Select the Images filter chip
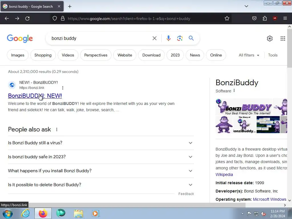 [17, 55]
